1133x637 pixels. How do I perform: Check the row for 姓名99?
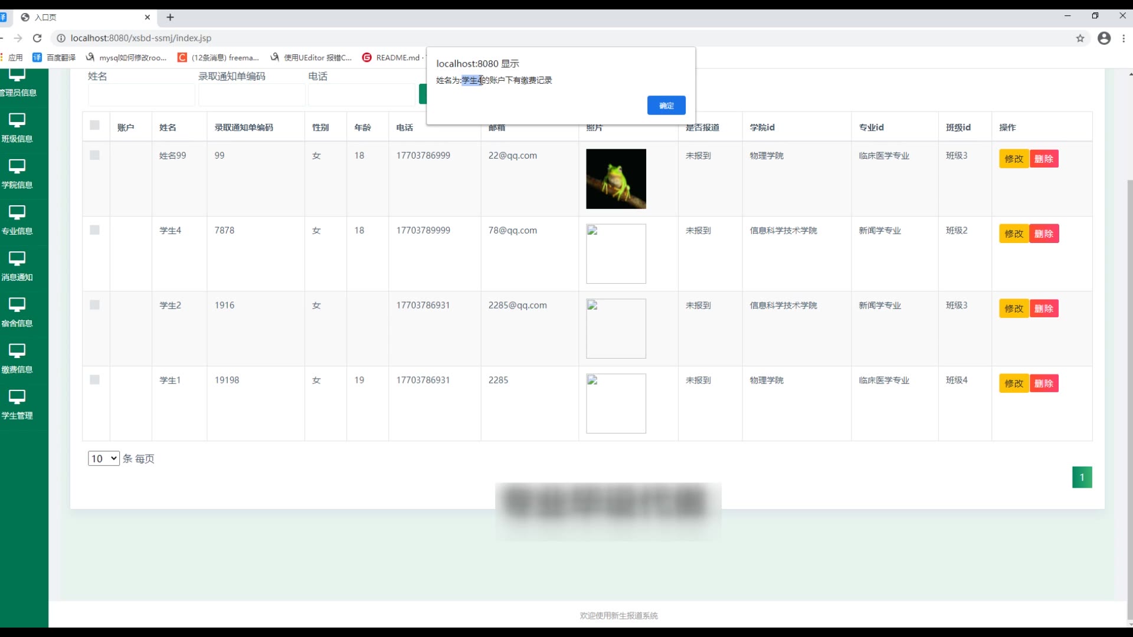tap(94, 155)
